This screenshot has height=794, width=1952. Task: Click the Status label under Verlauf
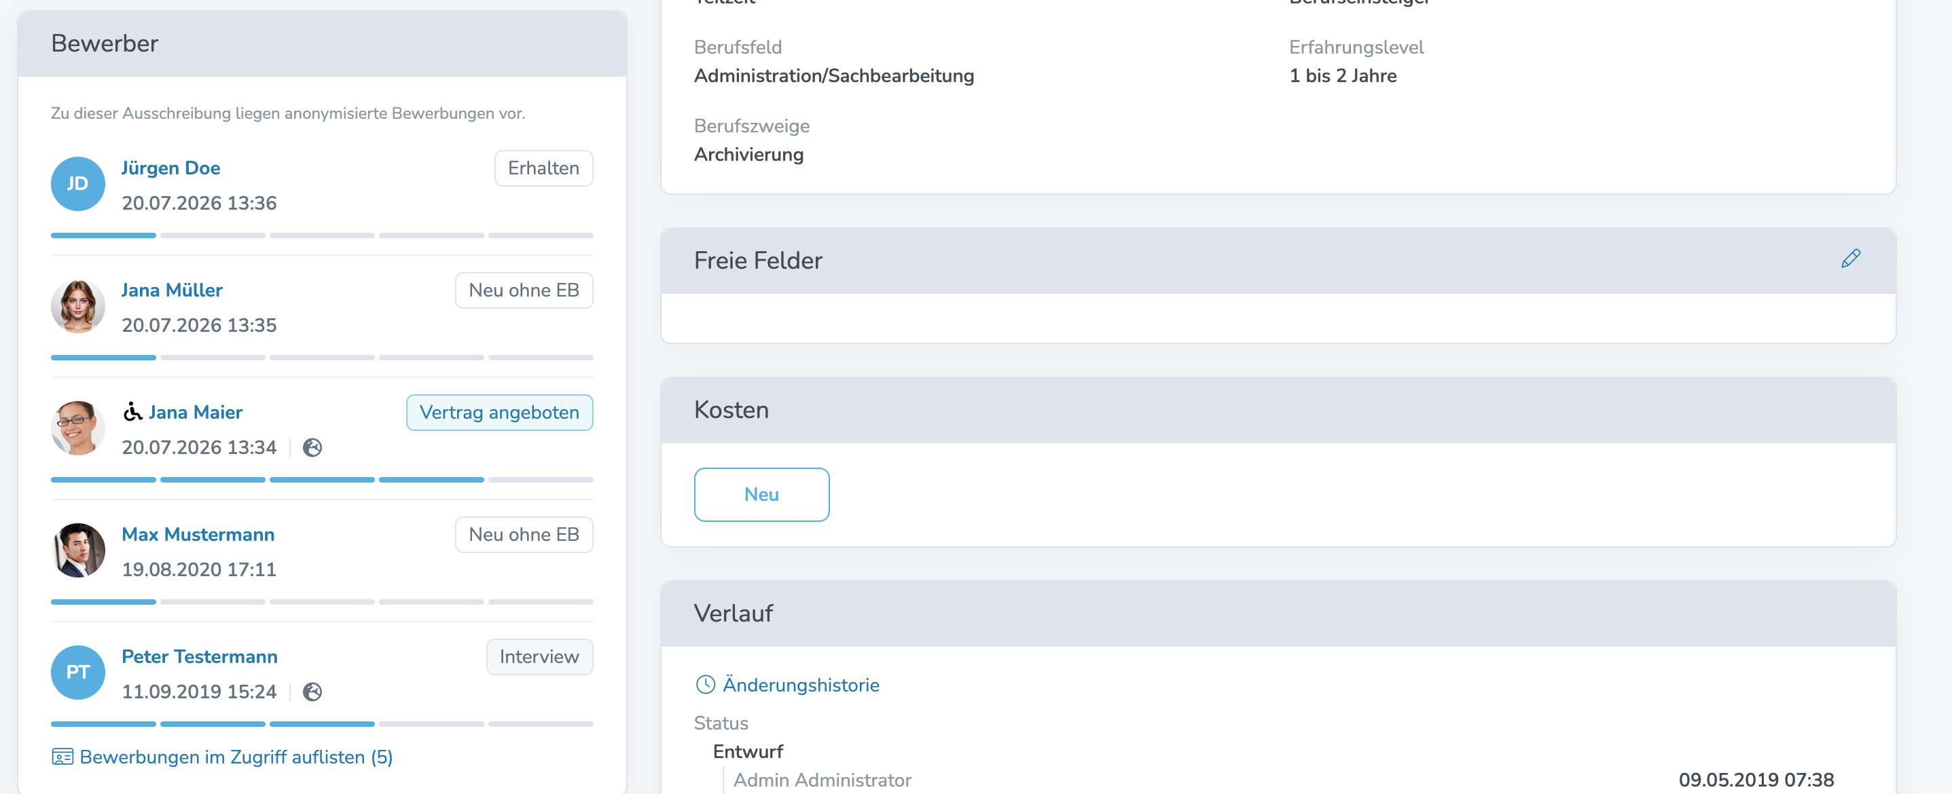click(x=721, y=723)
